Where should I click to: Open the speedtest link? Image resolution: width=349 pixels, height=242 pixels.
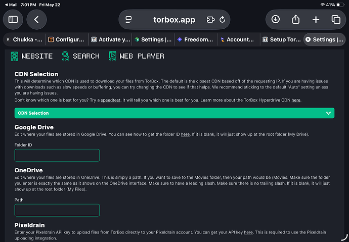coord(110,100)
